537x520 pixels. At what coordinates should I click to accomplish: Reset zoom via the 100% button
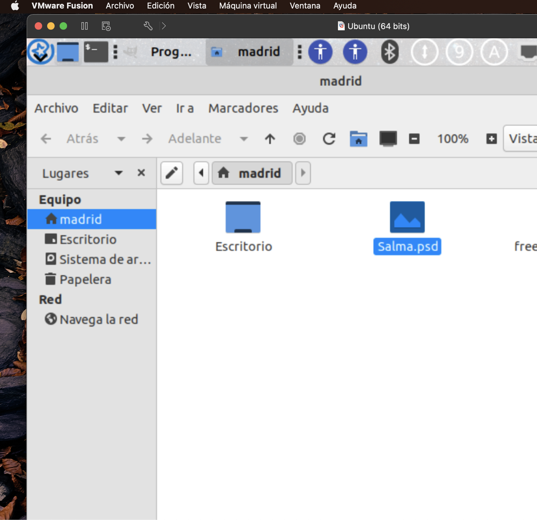pos(453,139)
